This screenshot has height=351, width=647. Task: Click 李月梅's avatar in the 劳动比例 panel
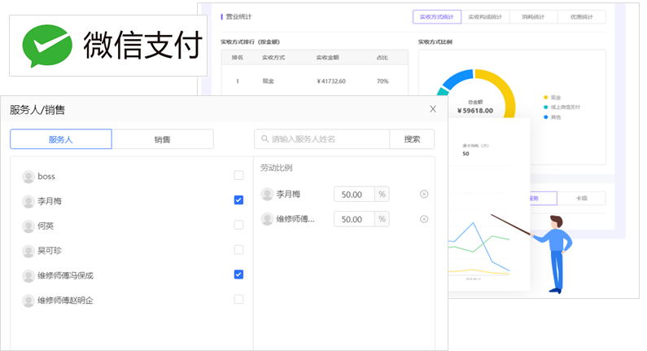click(268, 194)
